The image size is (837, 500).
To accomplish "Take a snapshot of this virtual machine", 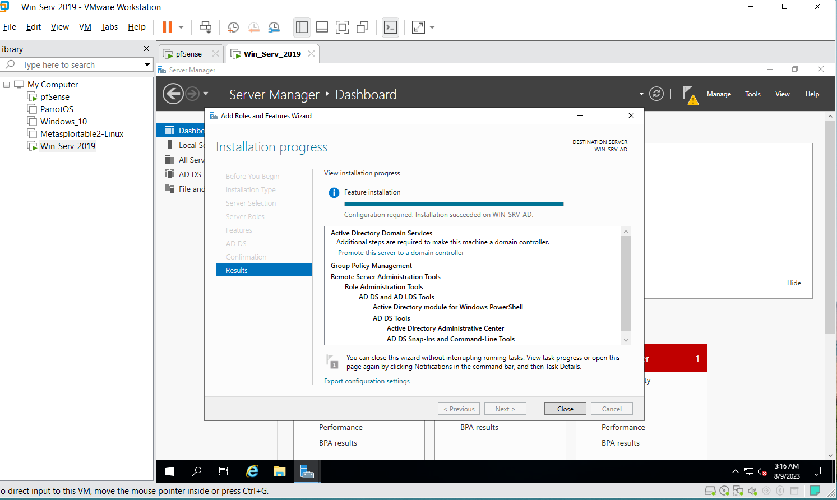I will point(233,27).
